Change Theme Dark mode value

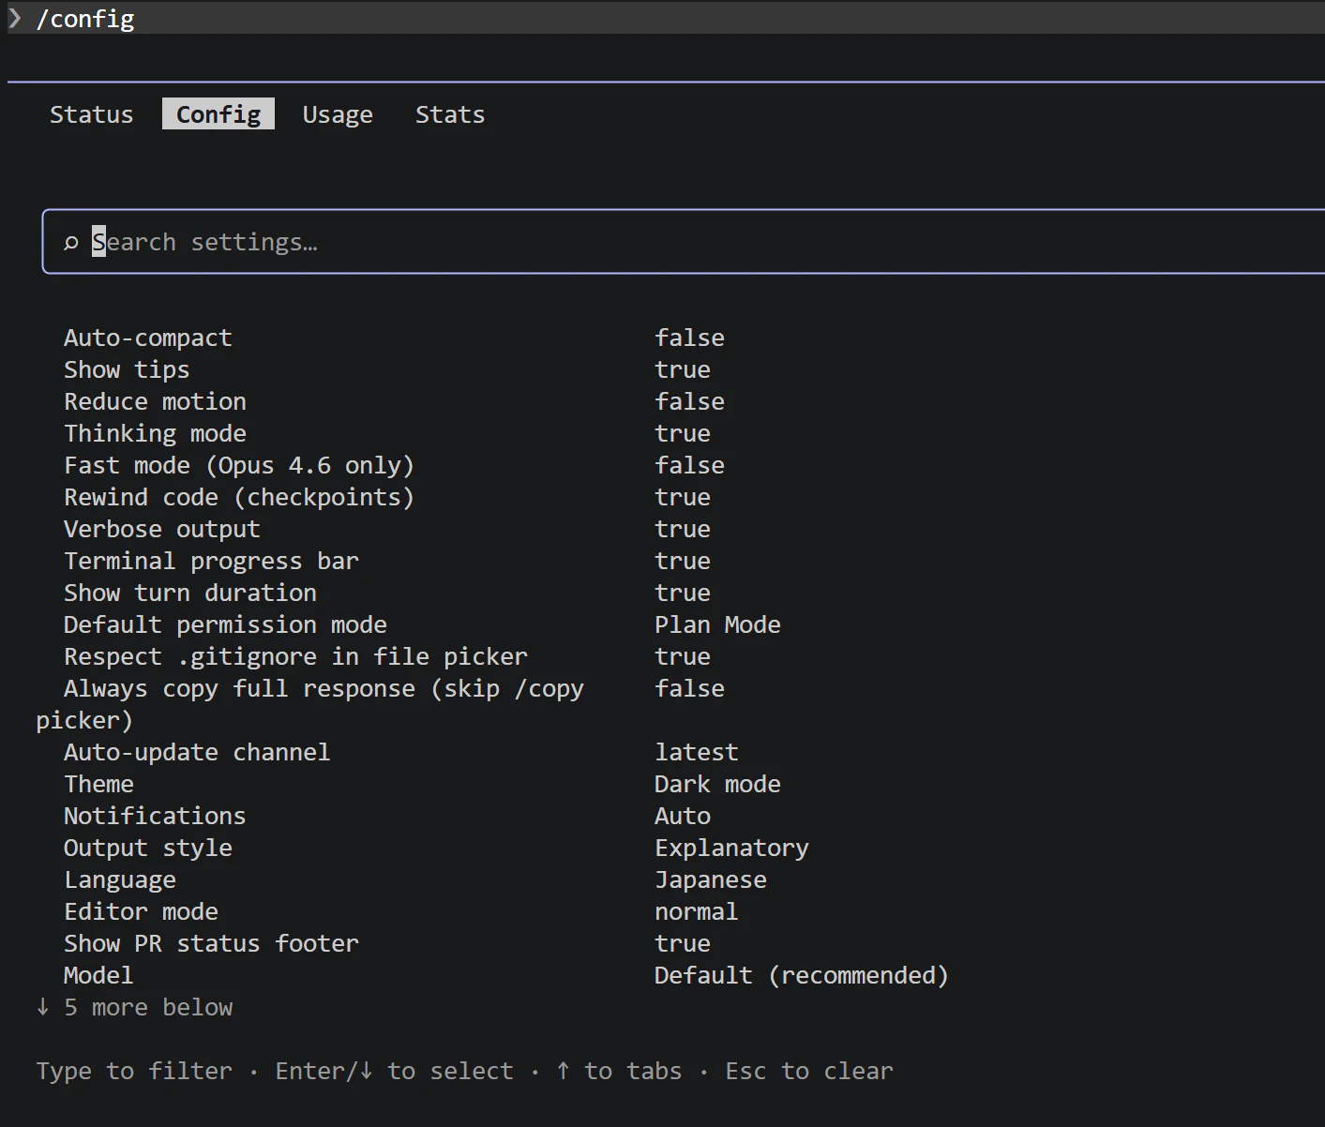coord(717,784)
